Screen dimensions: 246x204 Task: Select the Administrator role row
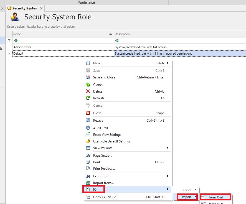[x=63, y=47]
